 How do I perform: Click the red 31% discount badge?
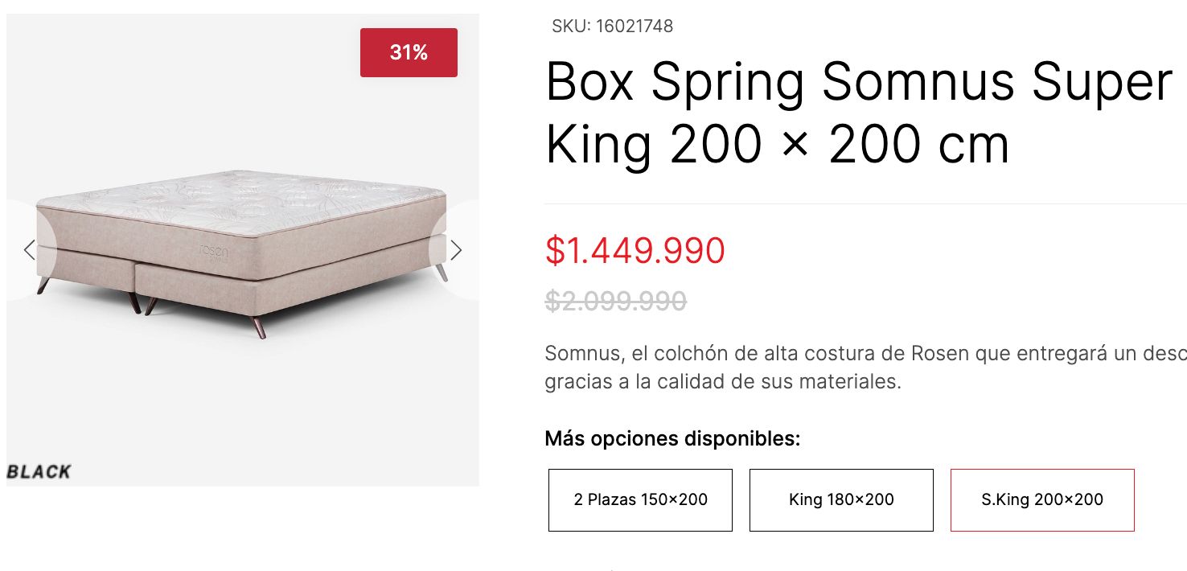409,53
